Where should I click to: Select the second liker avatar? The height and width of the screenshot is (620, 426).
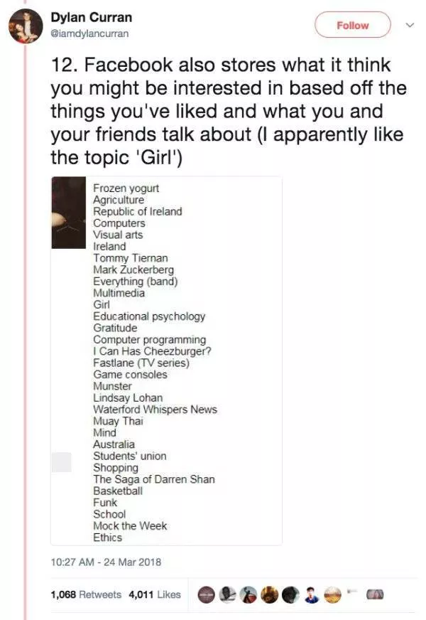[x=227, y=594]
